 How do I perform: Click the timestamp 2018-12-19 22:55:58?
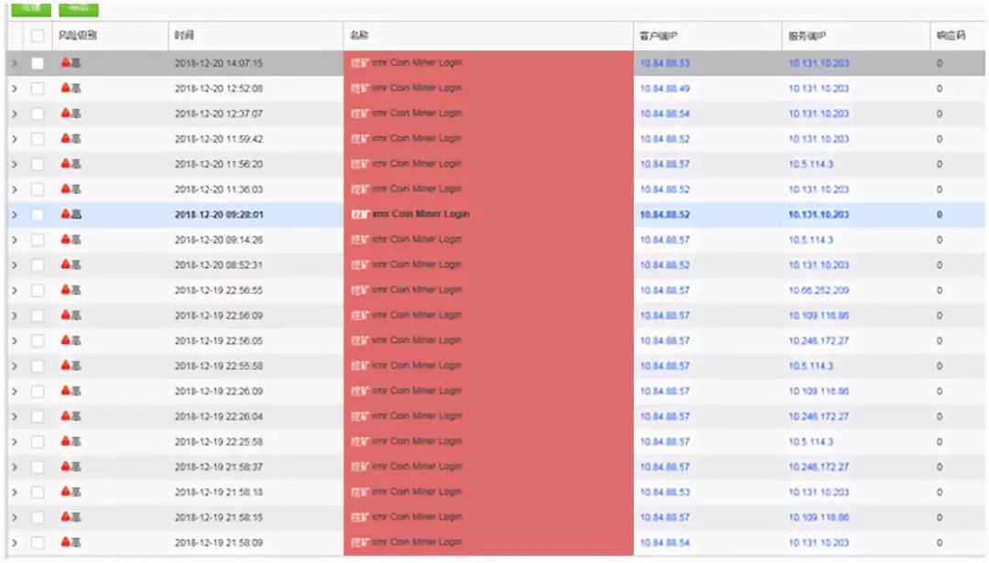219,365
